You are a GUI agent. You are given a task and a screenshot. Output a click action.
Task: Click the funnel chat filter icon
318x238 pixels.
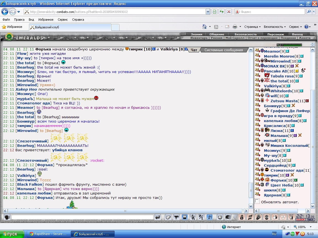coord(176,217)
